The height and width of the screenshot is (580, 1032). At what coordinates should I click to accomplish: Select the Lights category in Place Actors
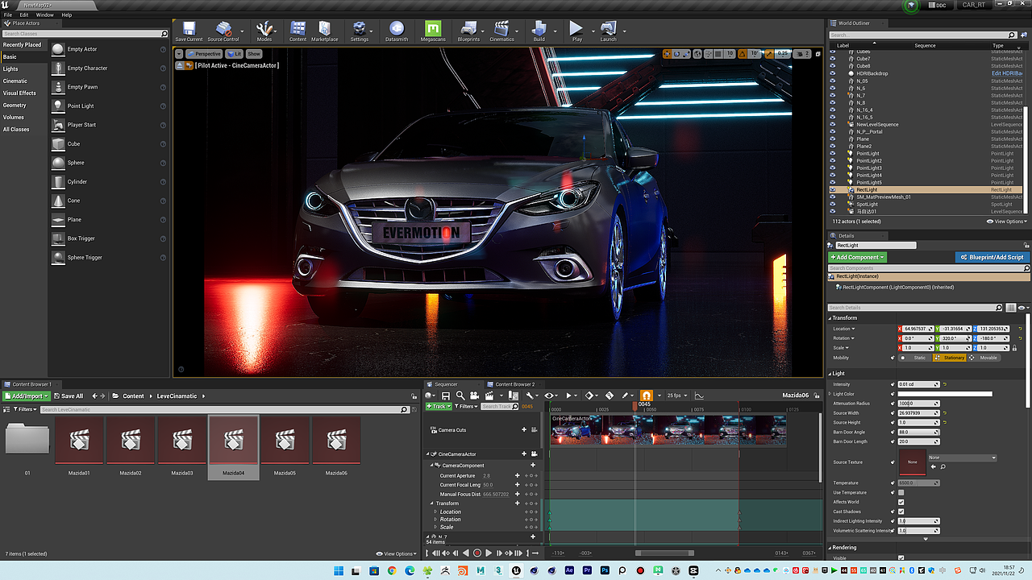click(x=10, y=68)
